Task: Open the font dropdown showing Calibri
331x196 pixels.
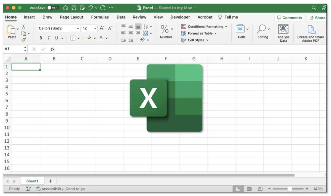Action: (x=58, y=28)
